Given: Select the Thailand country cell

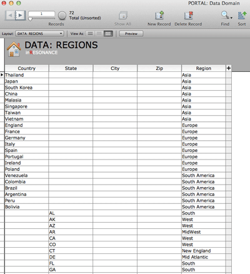Looking at the screenshot, I should click(27, 75).
